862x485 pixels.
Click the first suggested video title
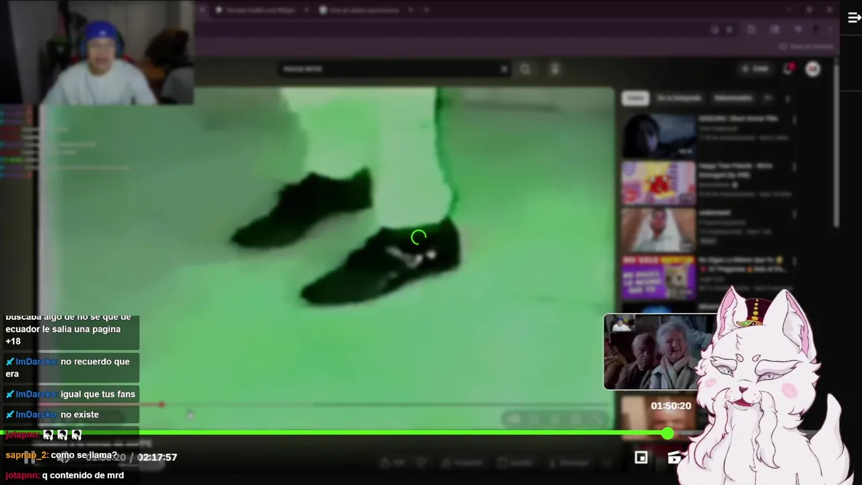pyautogui.click(x=738, y=119)
